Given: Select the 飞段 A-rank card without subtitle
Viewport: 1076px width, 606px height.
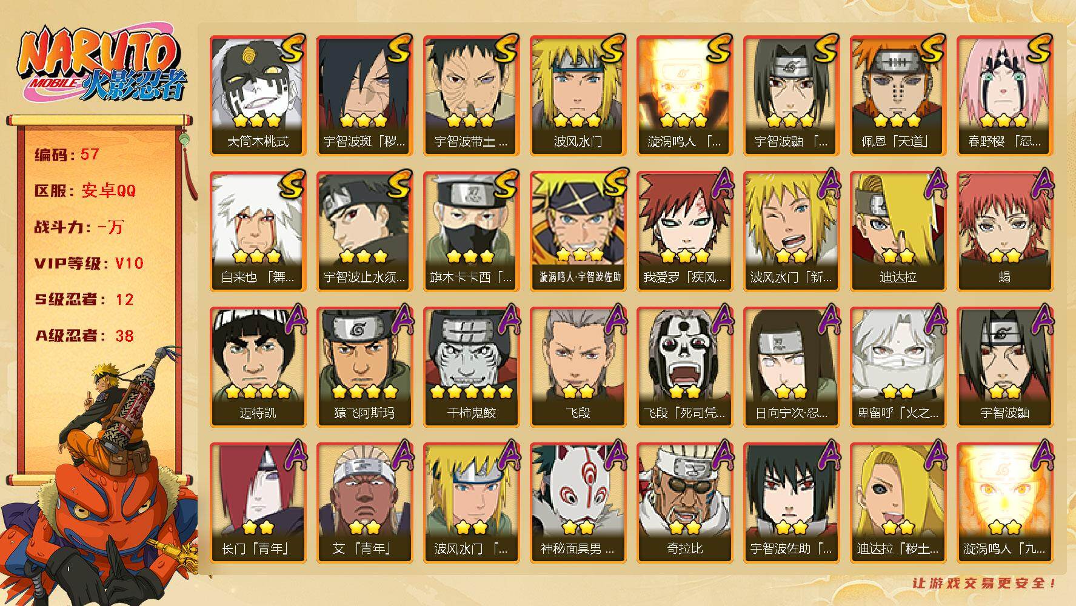Looking at the screenshot, I should tap(578, 367).
